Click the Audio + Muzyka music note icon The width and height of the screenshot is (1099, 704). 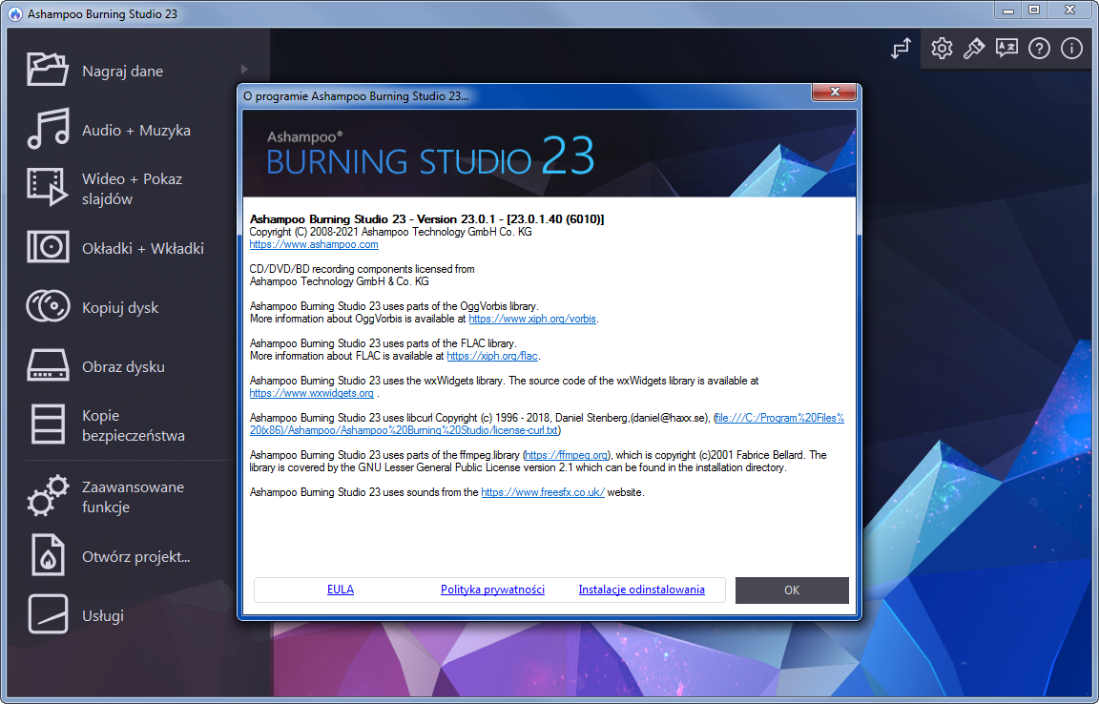click(x=48, y=129)
